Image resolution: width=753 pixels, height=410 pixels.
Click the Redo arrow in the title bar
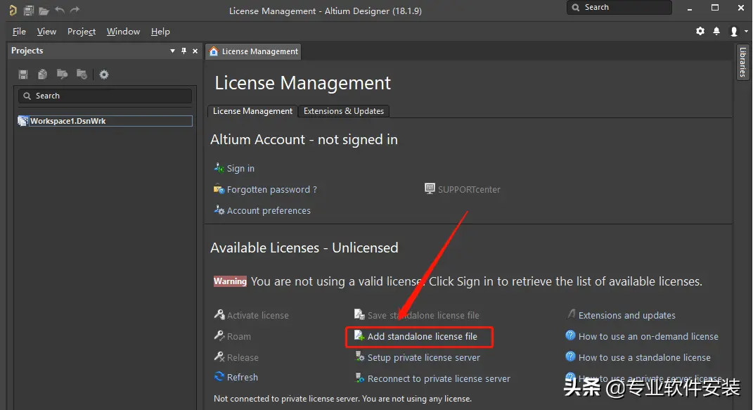click(x=75, y=10)
